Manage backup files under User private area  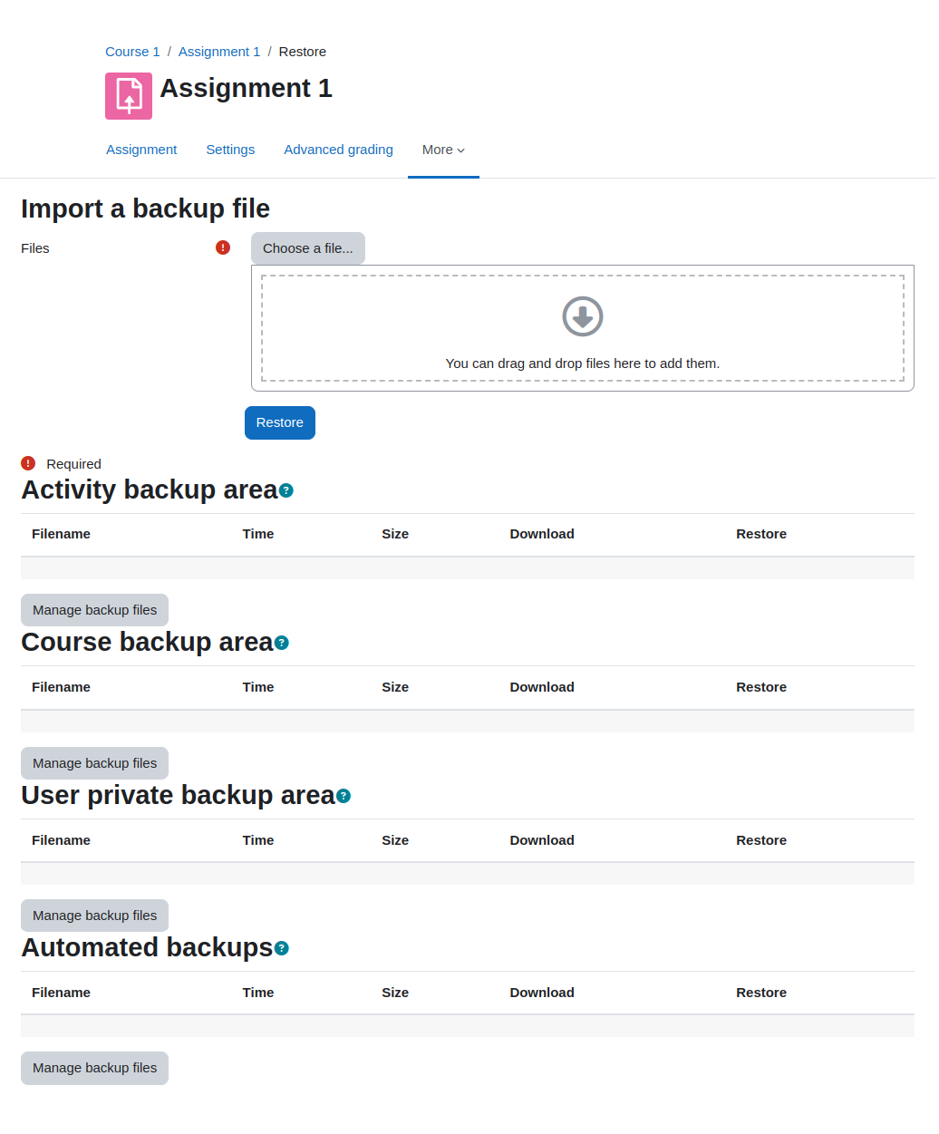click(95, 916)
